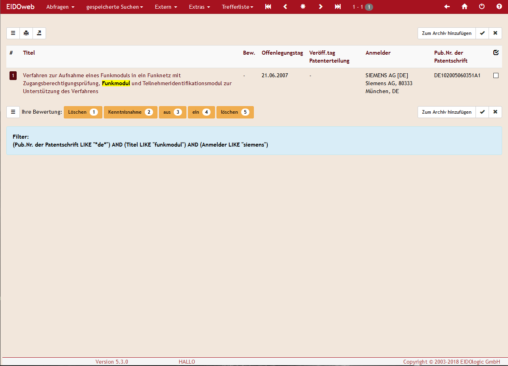The width and height of the screenshot is (508, 366).
Task: Click the copyright EIDOlogic GmbH footer text
Action: point(452,362)
